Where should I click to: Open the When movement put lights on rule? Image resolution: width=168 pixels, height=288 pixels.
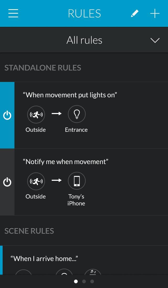(x=70, y=95)
